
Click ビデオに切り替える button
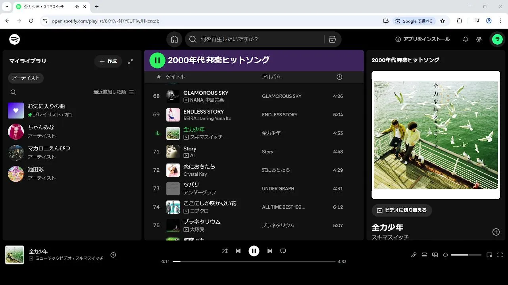(x=402, y=211)
